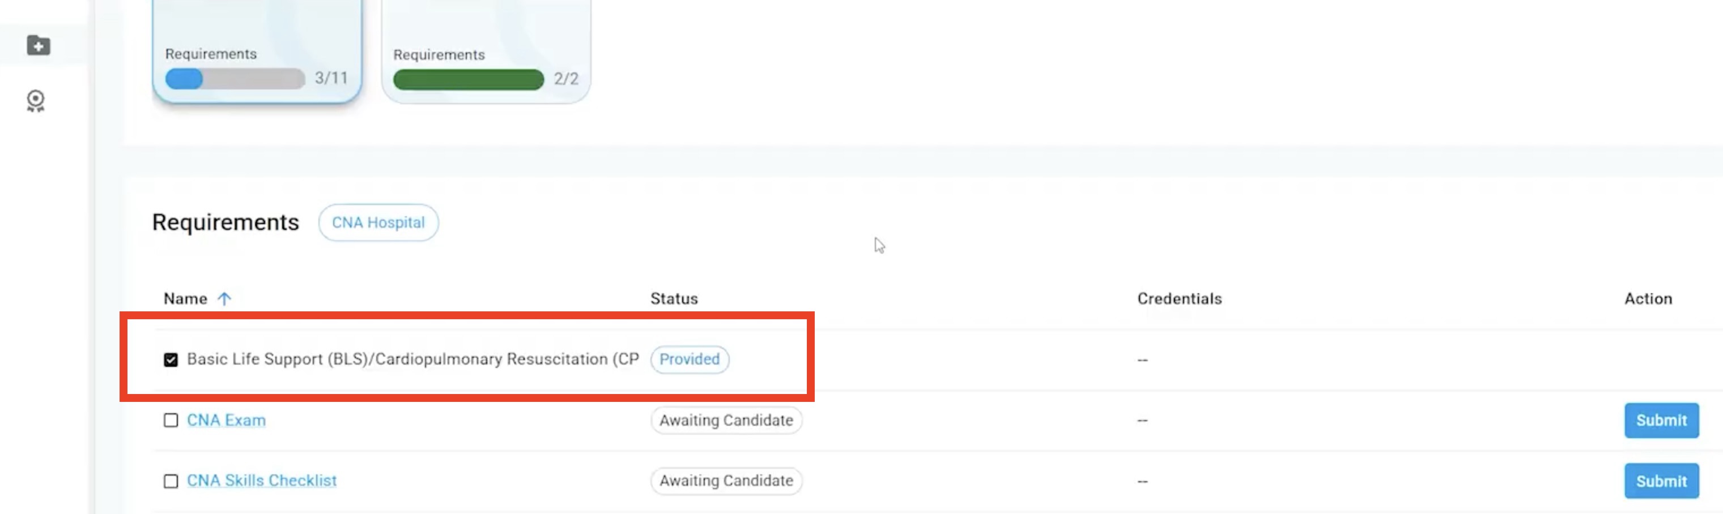This screenshot has height=514, width=1723.
Task: Click the Name column header
Action: [185, 299]
